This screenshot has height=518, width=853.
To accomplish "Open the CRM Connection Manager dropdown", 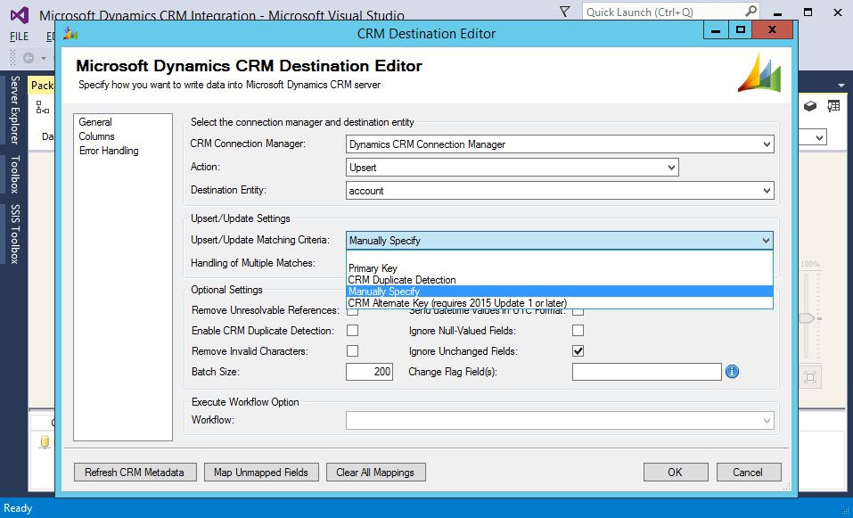I will (560, 144).
